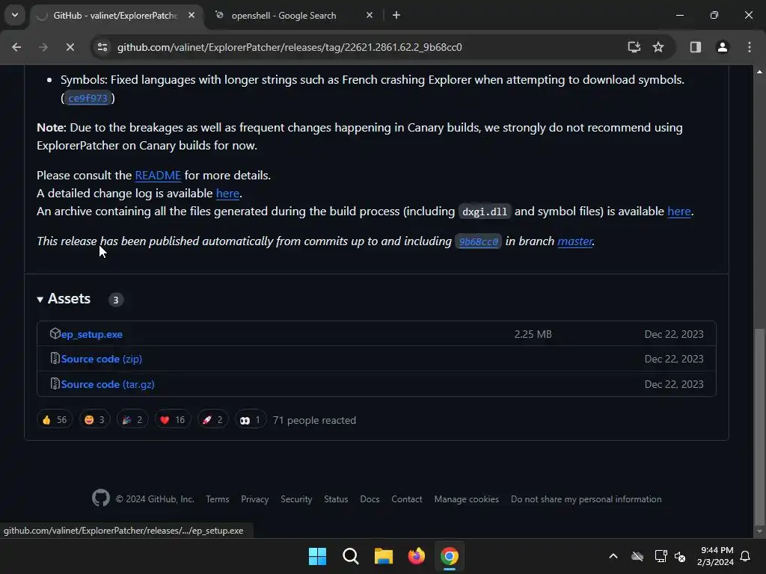Click package icon beside ep_setup.exe
This screenshot has width=766, height=574.
pyautogui.click(x=55, y=333)
